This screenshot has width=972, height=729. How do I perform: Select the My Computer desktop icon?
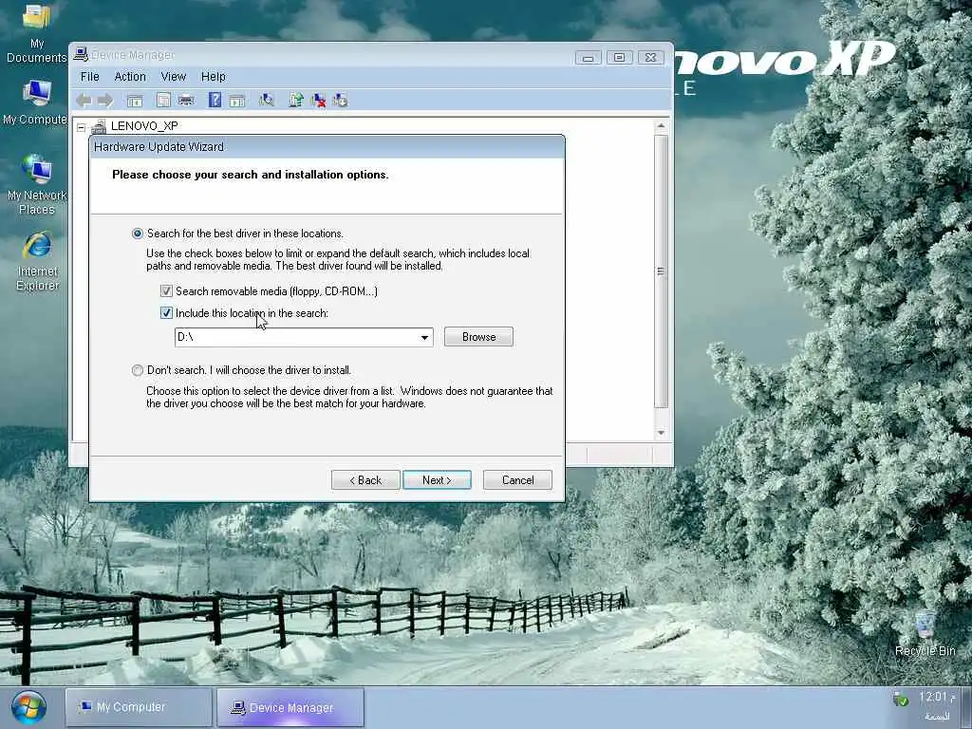coord(35,103)
